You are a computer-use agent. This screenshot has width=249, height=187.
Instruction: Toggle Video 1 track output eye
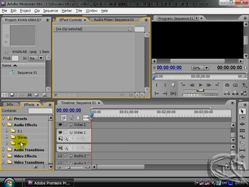coord(60,132)
